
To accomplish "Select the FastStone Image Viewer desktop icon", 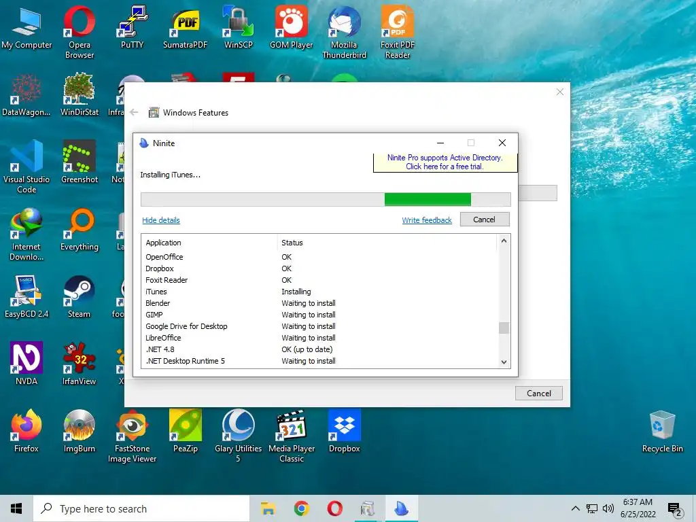I will point(133,436).
